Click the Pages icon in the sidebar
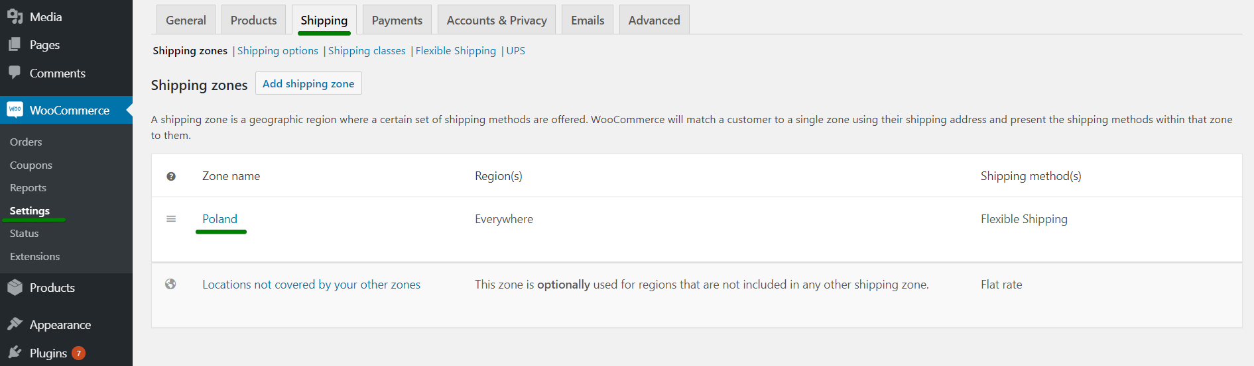The image size is (1254, 366). point(15,44)
